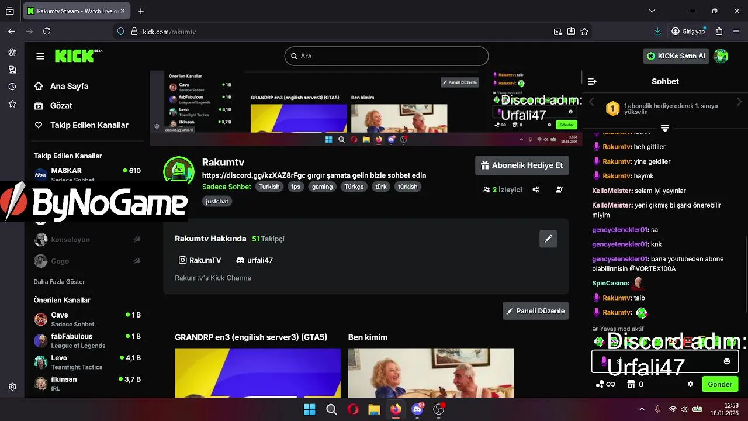The image size is (748, 421).
Task: Open recommended channel Cavs
Action: (88, 319)
